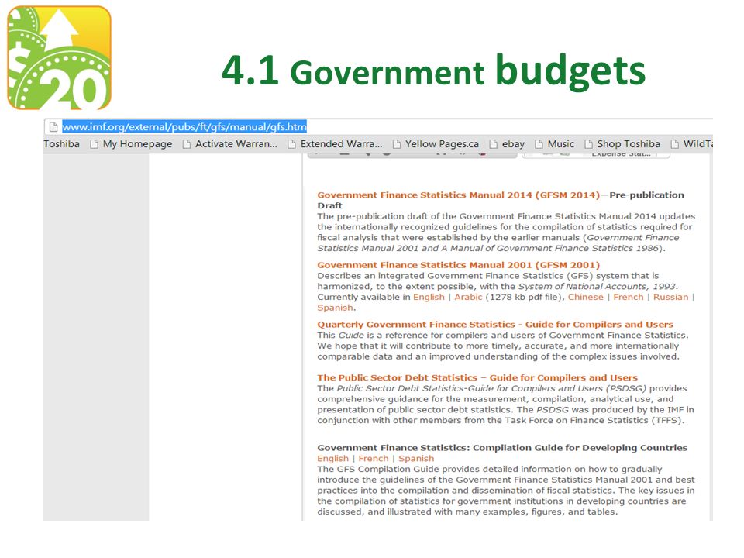744x558 pixels.
Task: Open the French version of GFSM 2001
Action: tap(629, 297)
